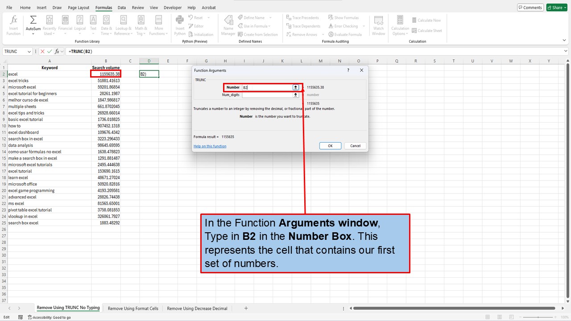Switch to the Data ribbon tab
This screenshot has height=321, width=571.
(x=121, y=7)
